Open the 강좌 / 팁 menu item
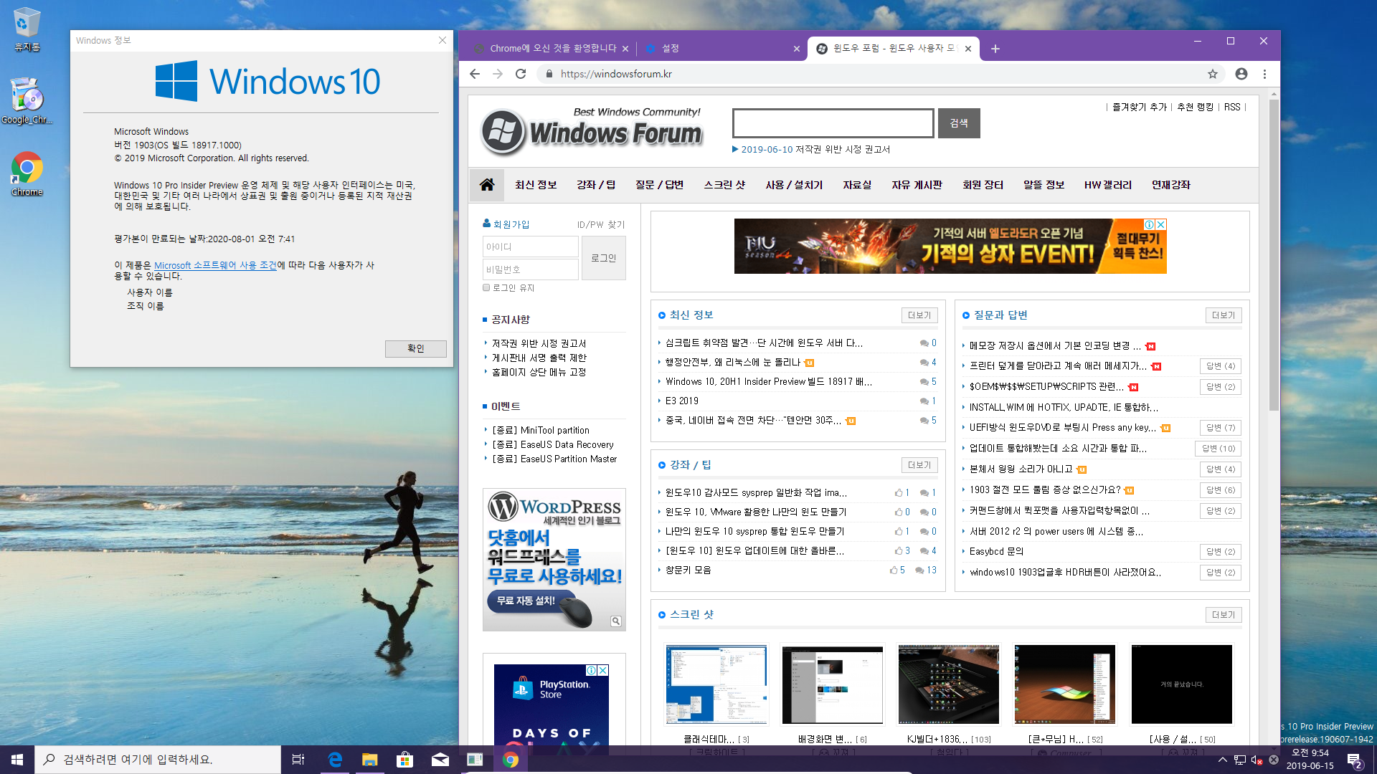Screen dimensions: 1377x774 pyautogui.click(x=596, y=185)
